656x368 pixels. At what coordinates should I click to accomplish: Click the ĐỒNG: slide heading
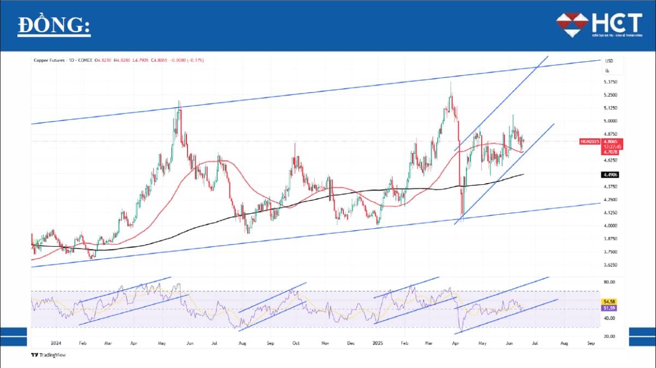pyautogui.click(x=54, y=26)
